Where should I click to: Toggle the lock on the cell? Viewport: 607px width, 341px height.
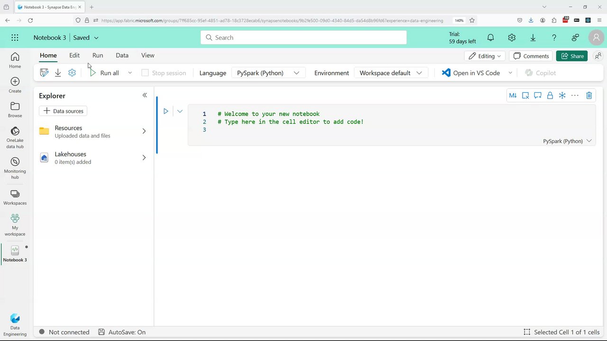tap(550, 95)
